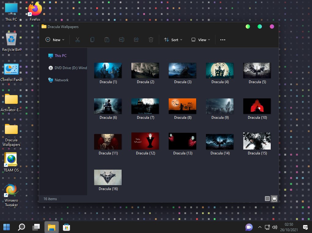Click File Explorer taskbar icon
Viewport: 312px width, 233px height.
(51, 227)
